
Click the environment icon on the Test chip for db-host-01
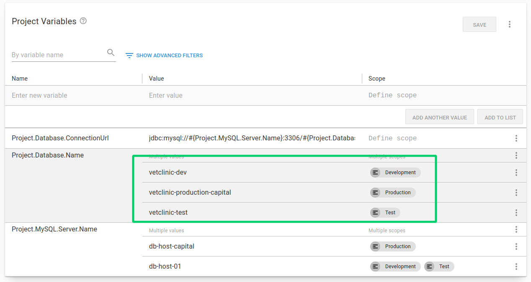point(429,266)
